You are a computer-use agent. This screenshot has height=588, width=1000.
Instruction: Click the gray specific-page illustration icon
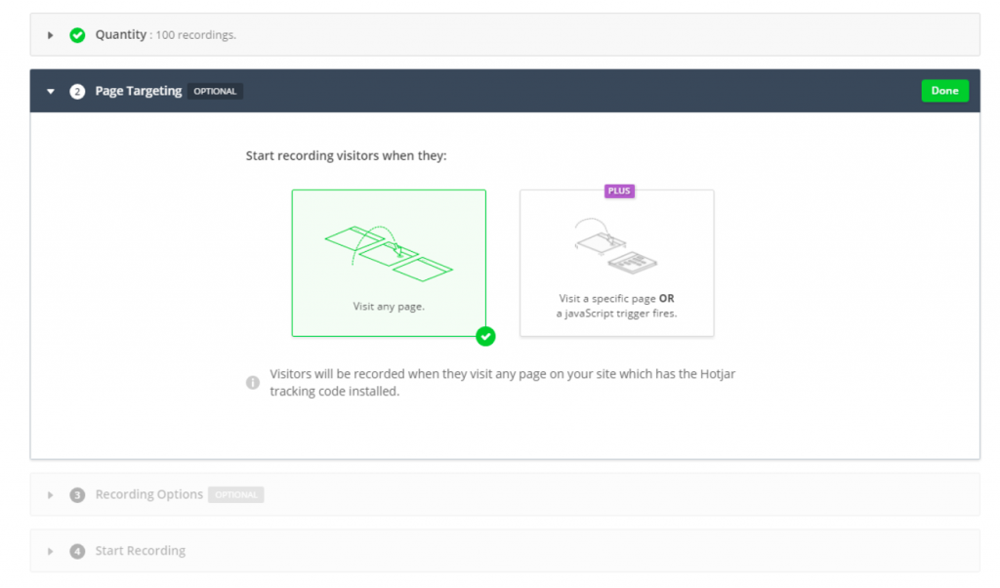point(615,246)
